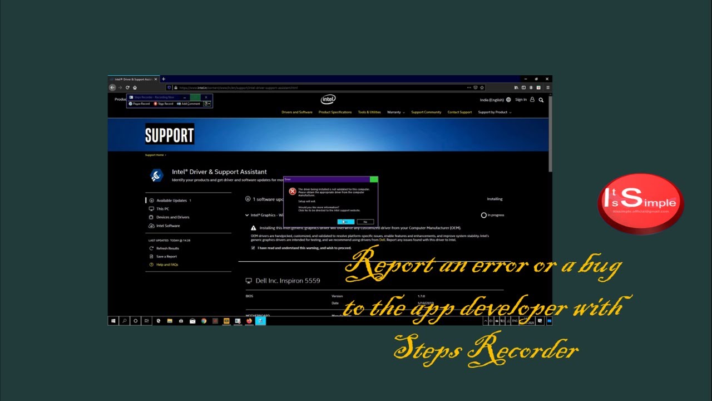Open Microsoft Store on taskbar

click(x=181, y=321)
